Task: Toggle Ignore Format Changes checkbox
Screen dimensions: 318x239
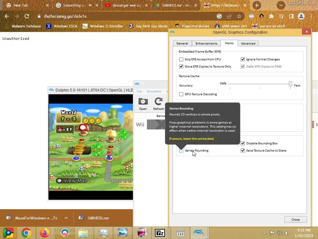Action: 243,59
